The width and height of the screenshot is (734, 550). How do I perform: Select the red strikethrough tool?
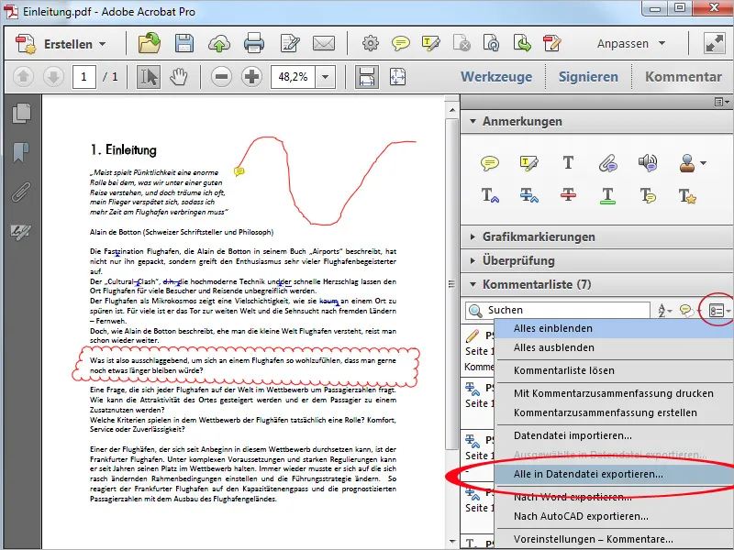click(x=568, y=194)
